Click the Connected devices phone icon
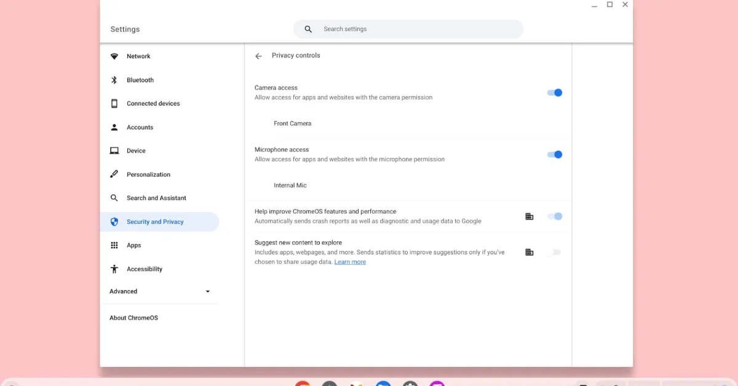Image resolution: width=738 pixels, height=386 pixels. (x=114, y=103)
